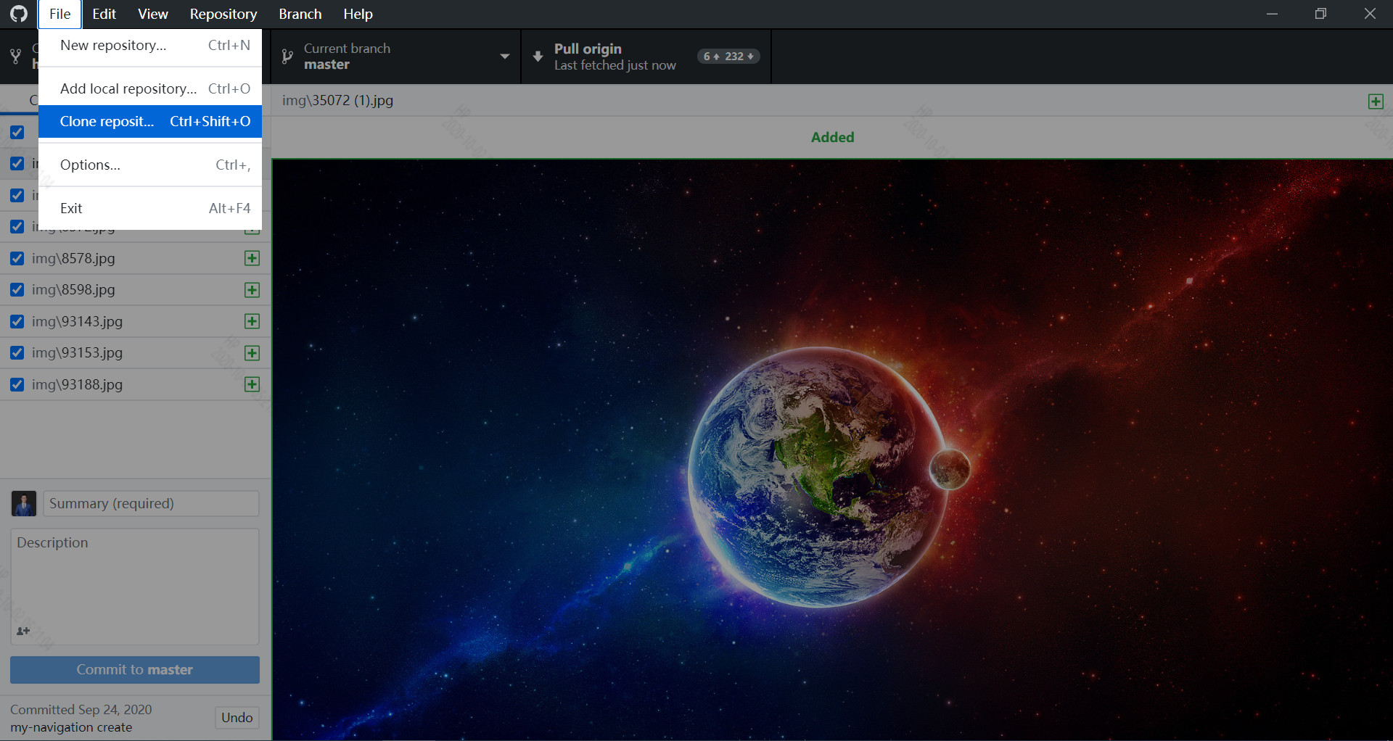Image resolution: width=1393 pixels, height=741 pixels.
Task: Uncheck the img\8578.jpg checkbox
Action: [17, 258]
